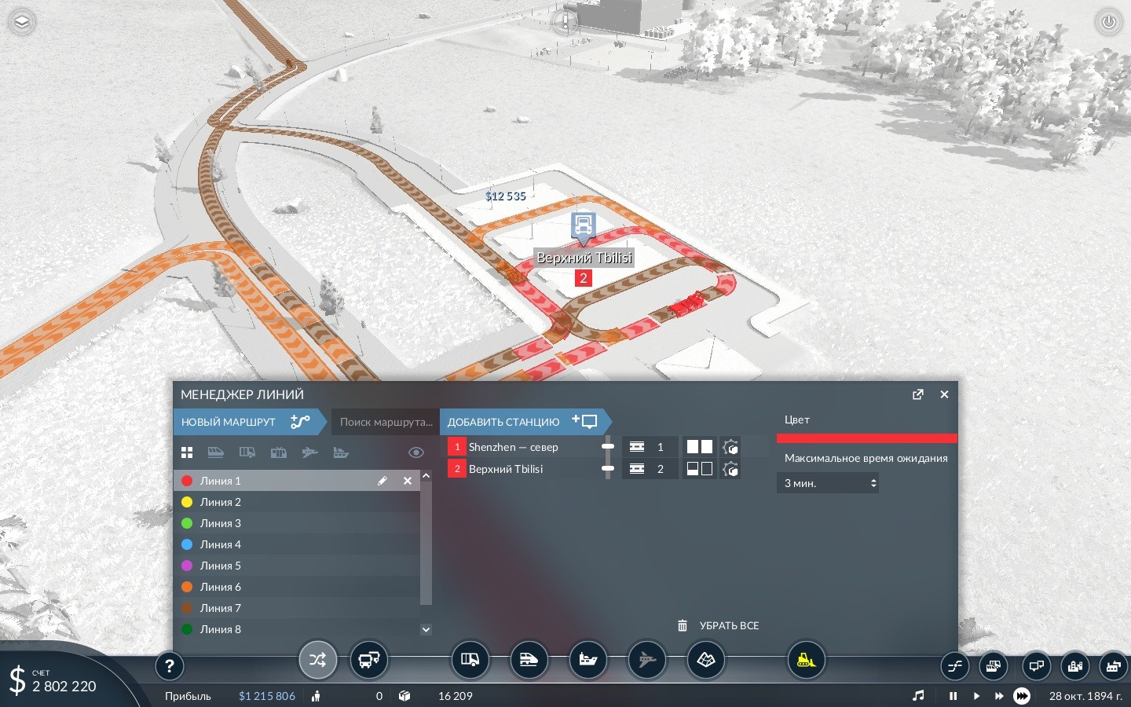Open the maximum waiting time dropdown

tap(827, 483)
